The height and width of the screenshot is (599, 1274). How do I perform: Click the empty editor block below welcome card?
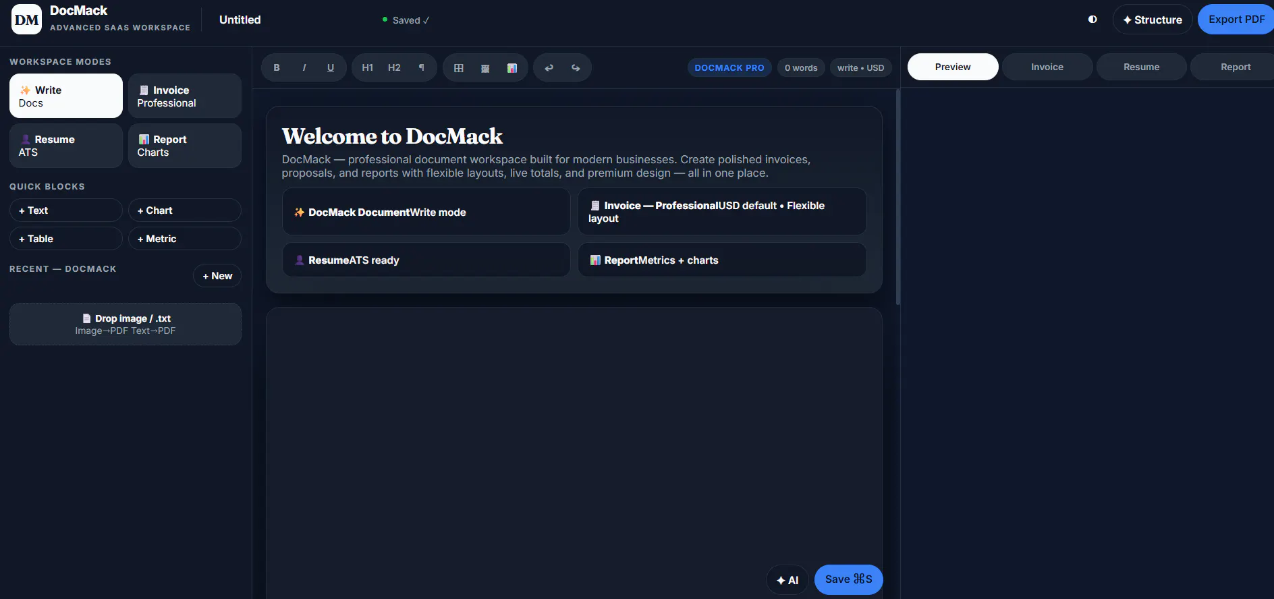pyautogui.click(x=574, y=452)
